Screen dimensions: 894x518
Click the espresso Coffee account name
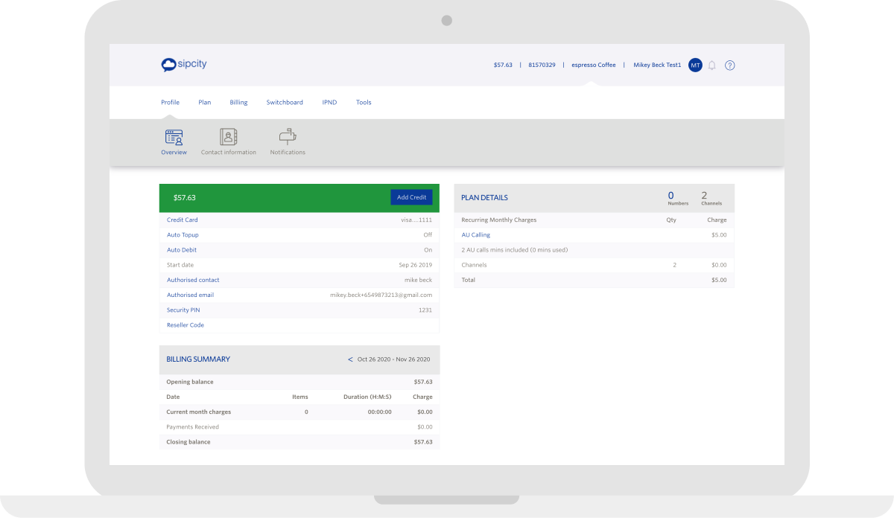(x=593, y=65)
